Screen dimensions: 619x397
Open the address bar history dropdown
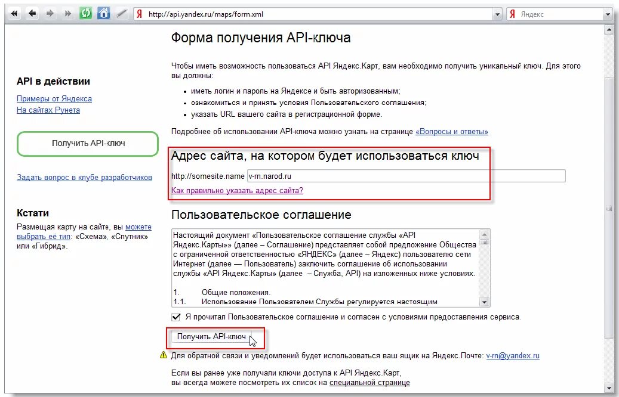pos(497,14)
